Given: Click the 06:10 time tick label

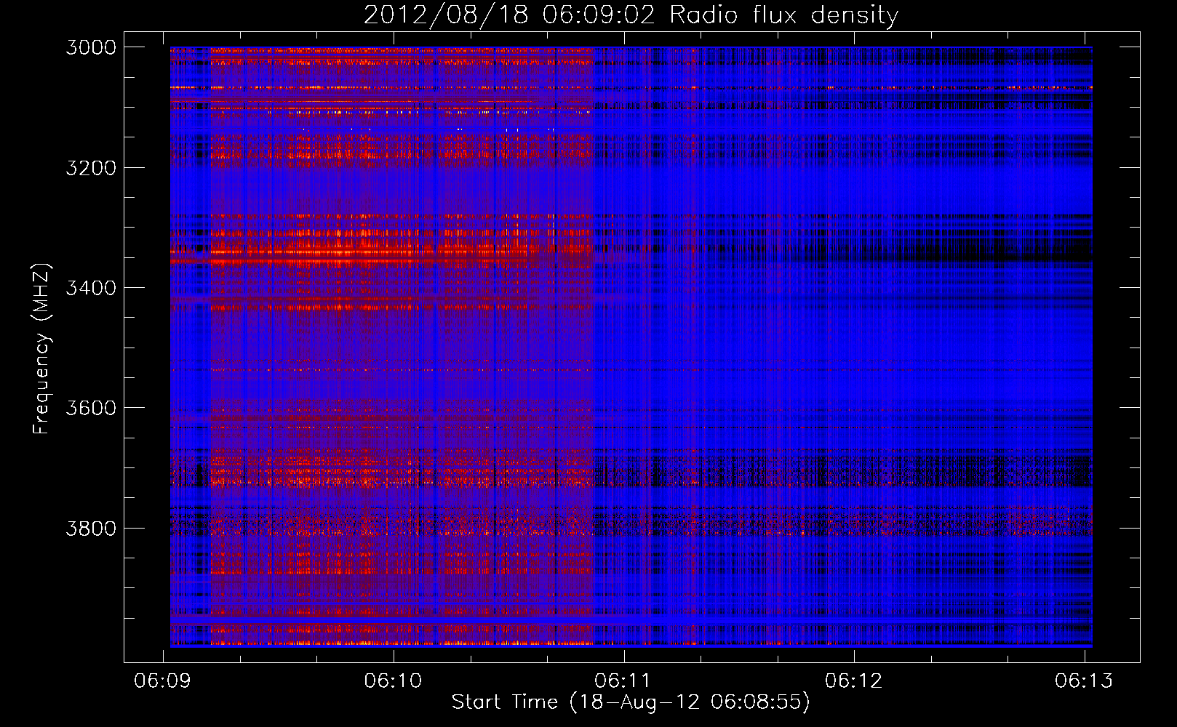Looking at the screenshot, I should coord(394,680).
